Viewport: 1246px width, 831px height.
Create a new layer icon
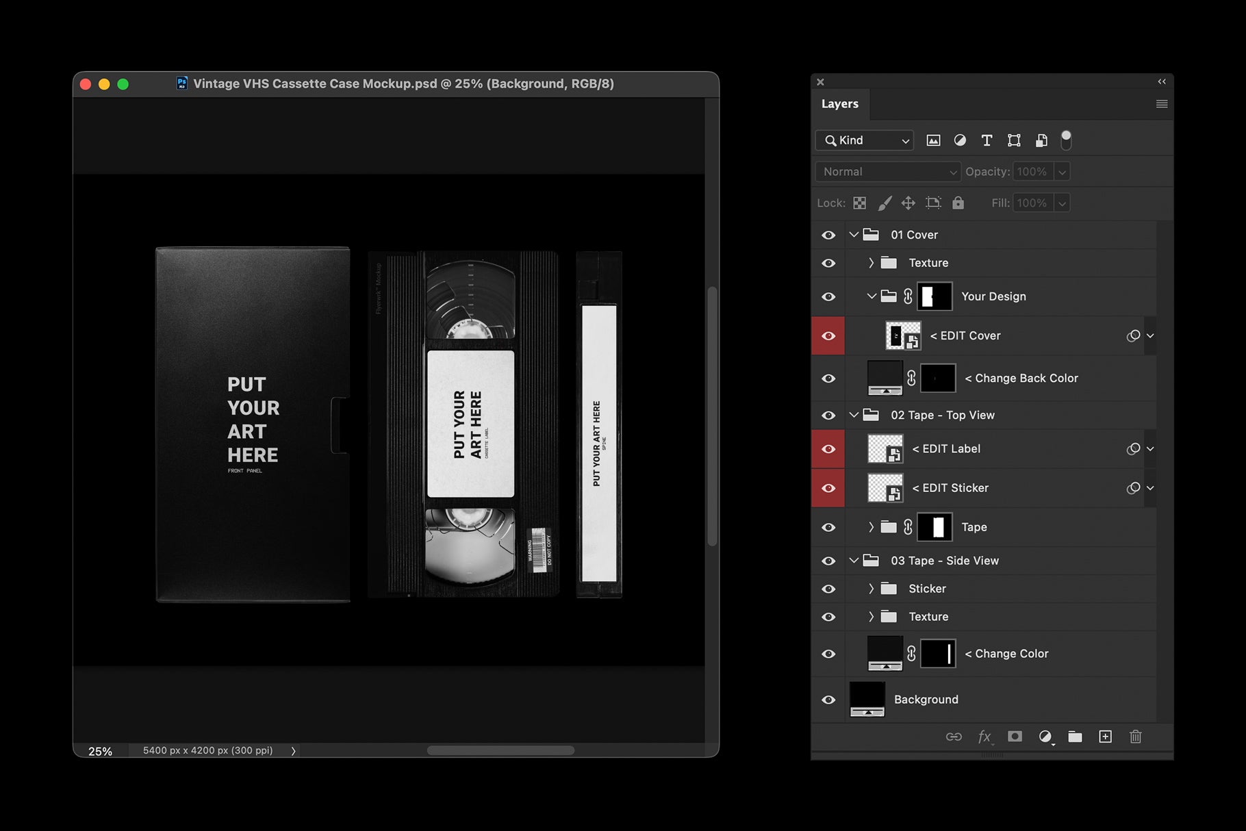pyautogui.click(x=1104, y=737)
